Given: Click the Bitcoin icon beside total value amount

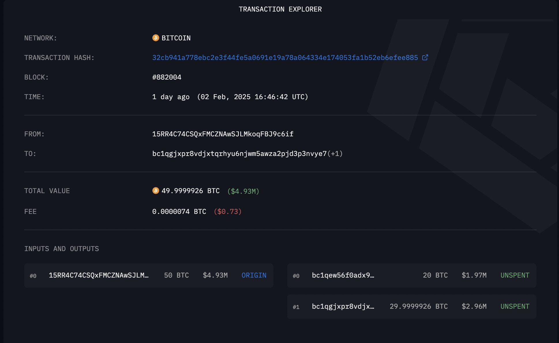Looking at the screenshot, I should [155, 191].
